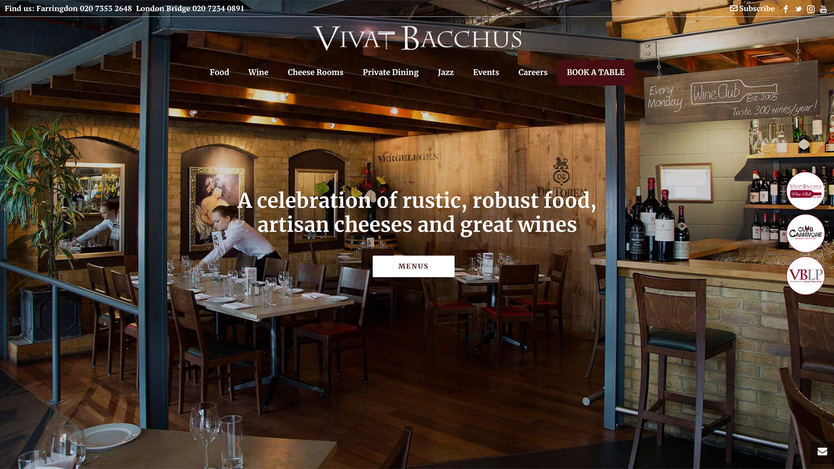Click the Vivat Bacchus logo
The height and width of the screenshot is (469, 834).
(418, 38)
